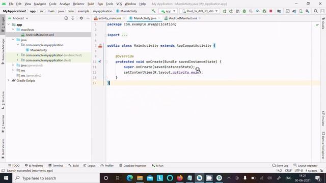
Task: Click the CRLF line separator status
Action: coord(288,171)
